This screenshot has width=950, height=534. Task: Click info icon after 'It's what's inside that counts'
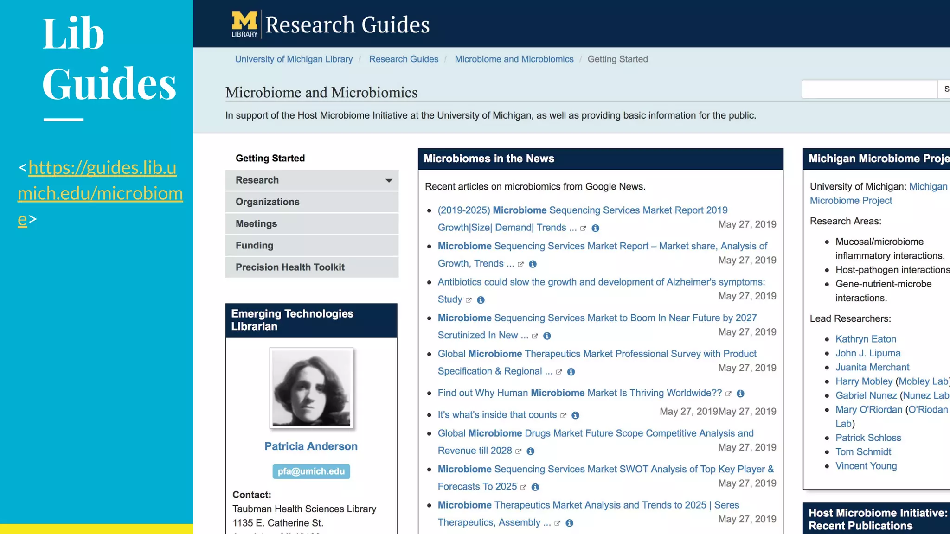pos(575,415)
